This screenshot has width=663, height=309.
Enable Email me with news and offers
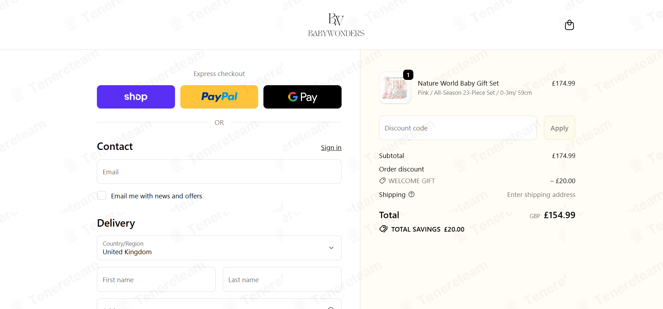pos(101,196)
